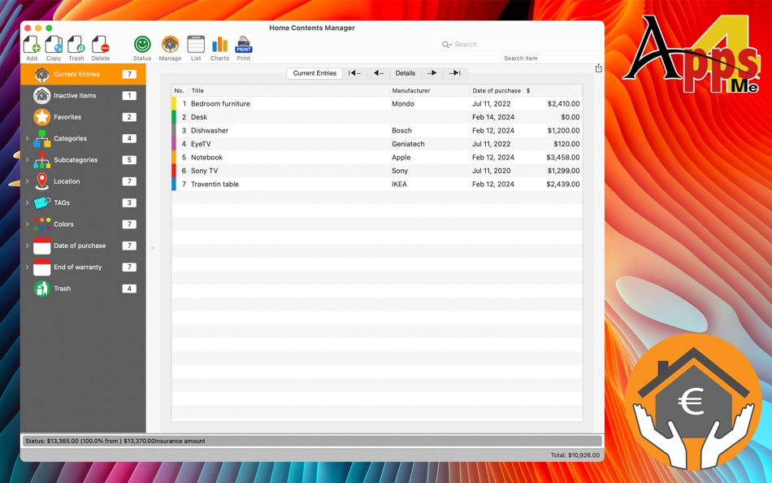Viewport: 772px width, 483px height.
Task: Open the share button above the table
Action: (x=599, y=68)
